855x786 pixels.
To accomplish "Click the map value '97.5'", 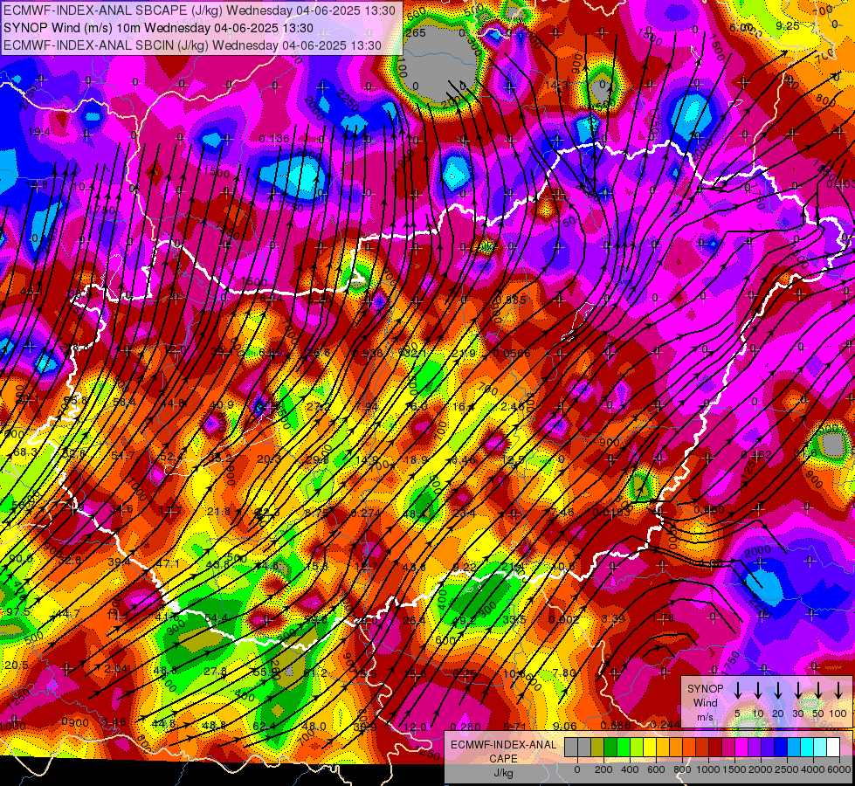I will 18,612.
